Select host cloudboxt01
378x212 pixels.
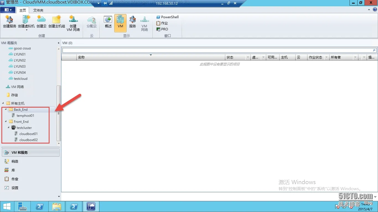point(28,134)
